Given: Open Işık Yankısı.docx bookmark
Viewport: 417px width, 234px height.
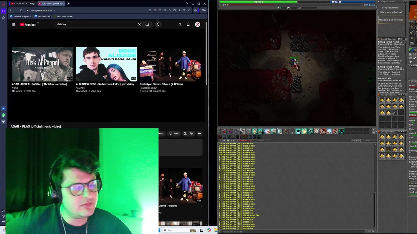Looking at the screenshot, I should [x=43, y=16].
